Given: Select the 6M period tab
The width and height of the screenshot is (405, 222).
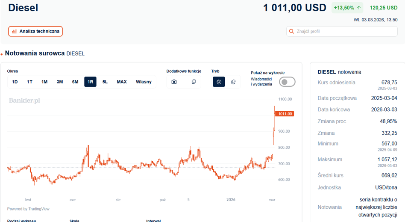Looking at the screenshot, I should 75,82.
